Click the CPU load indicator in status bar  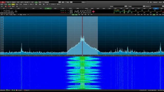(x=8, y=90)
